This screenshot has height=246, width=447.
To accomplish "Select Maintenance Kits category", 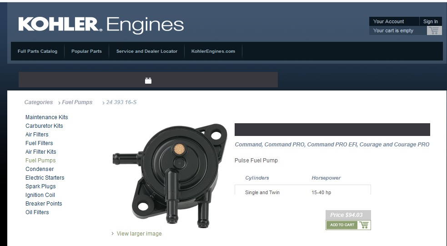I will pos(47,117).
